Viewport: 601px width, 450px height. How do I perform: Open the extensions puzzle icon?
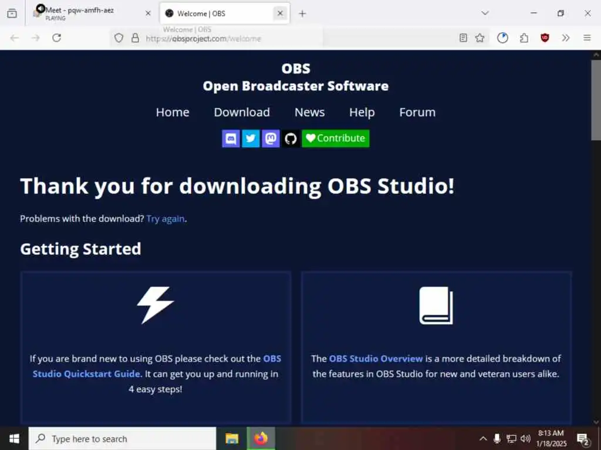pos(524,38)
